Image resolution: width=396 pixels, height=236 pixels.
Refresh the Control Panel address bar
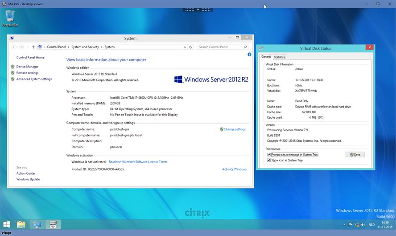pos(191,47)
